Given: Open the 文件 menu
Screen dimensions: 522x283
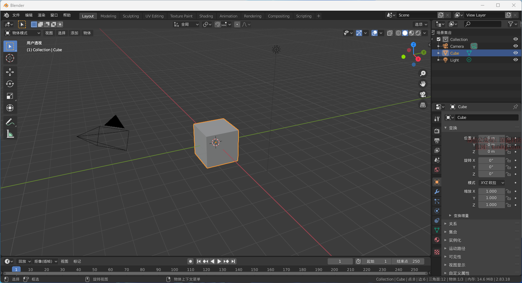Looking at the screenshot, I should coord(16,15).
